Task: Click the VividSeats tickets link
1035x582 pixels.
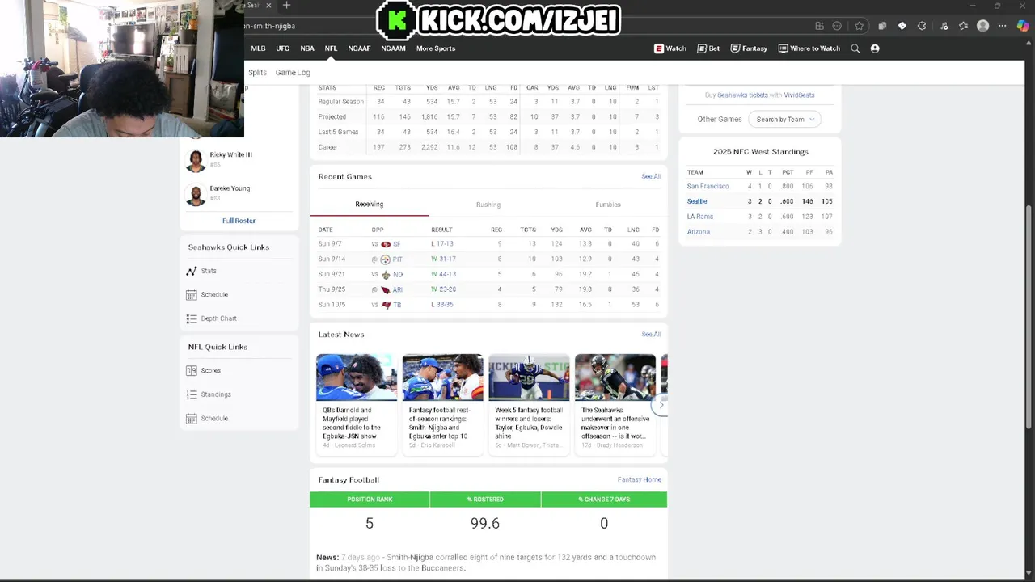Action: 798,95
